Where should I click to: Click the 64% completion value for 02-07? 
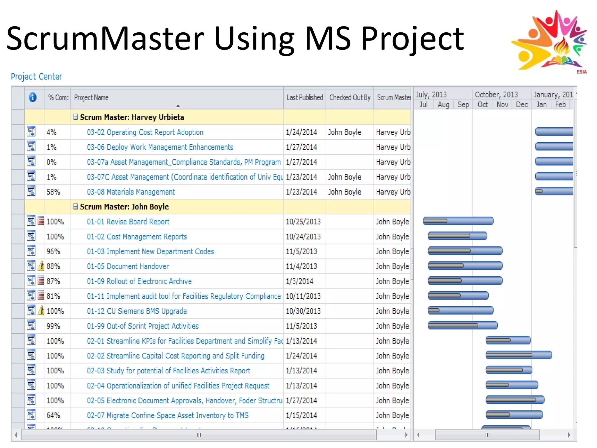pyautogui.click(x=53, y=415)
